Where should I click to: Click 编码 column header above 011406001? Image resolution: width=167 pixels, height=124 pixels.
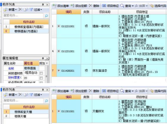[x=69, y=12]
